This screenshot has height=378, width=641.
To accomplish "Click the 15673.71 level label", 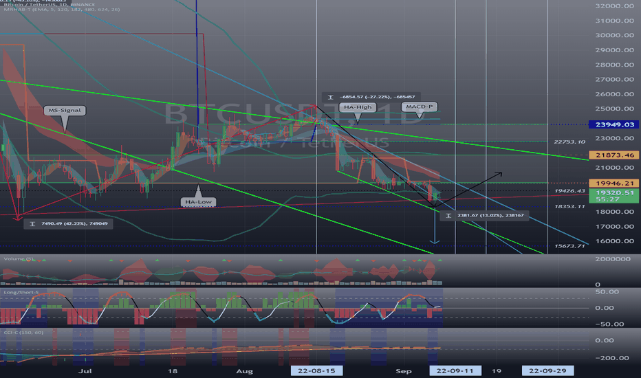I will 569,246.
